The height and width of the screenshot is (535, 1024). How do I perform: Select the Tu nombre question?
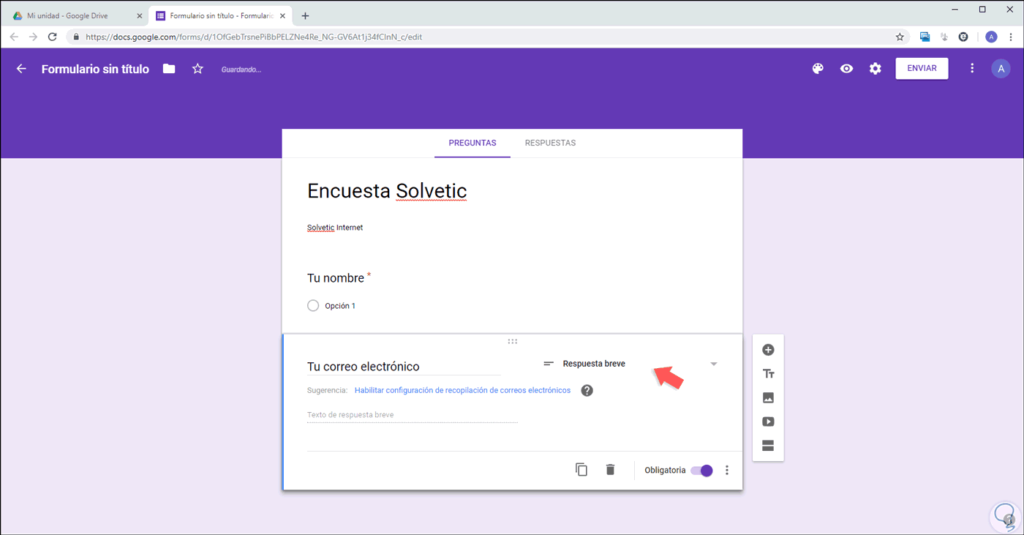[336, 278]
